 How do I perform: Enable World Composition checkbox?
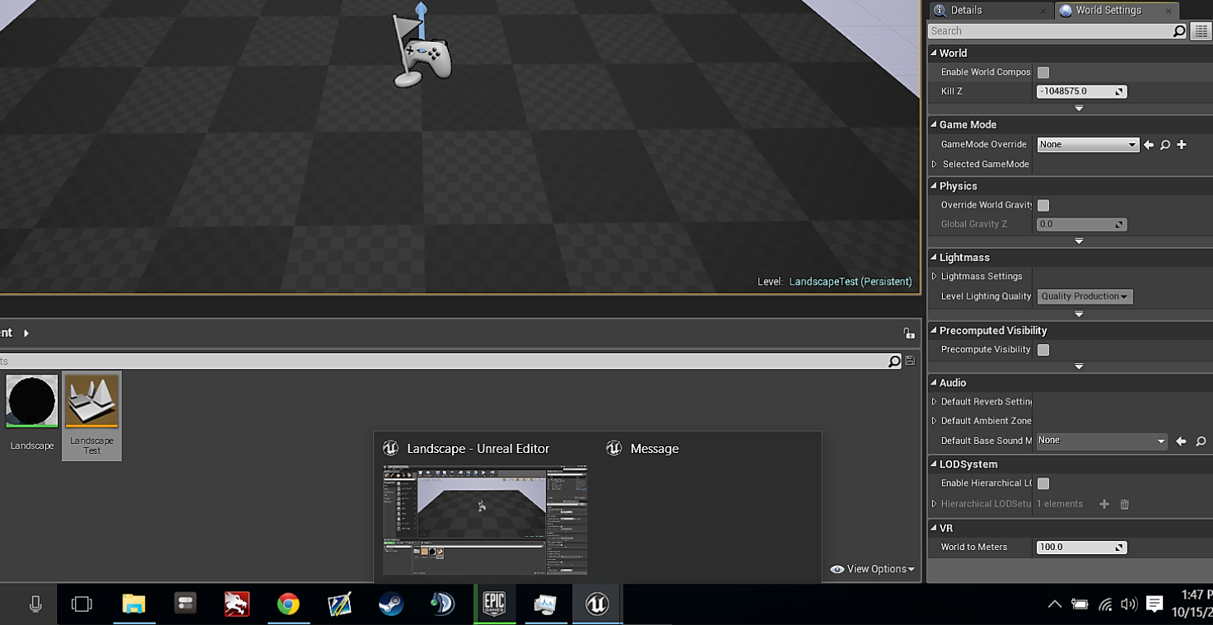pos(1043,72)
